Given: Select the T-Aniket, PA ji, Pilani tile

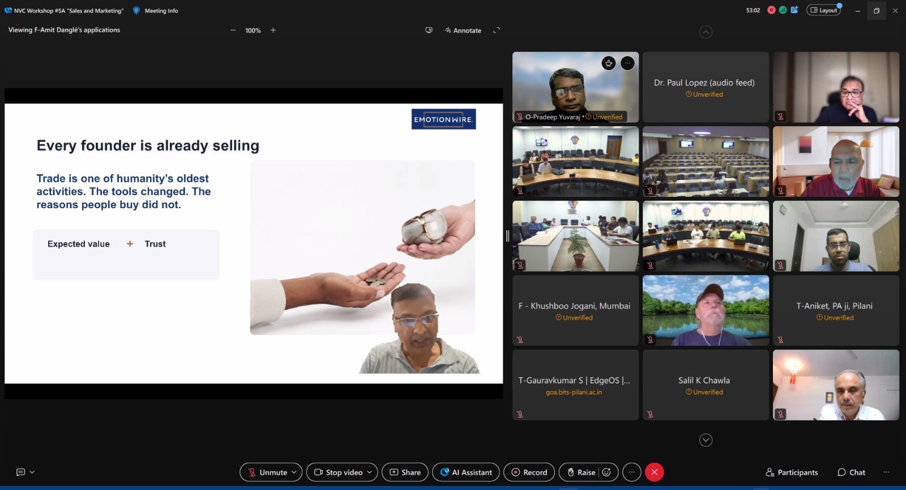Looking at the screenshot, I should click(836, 311).
